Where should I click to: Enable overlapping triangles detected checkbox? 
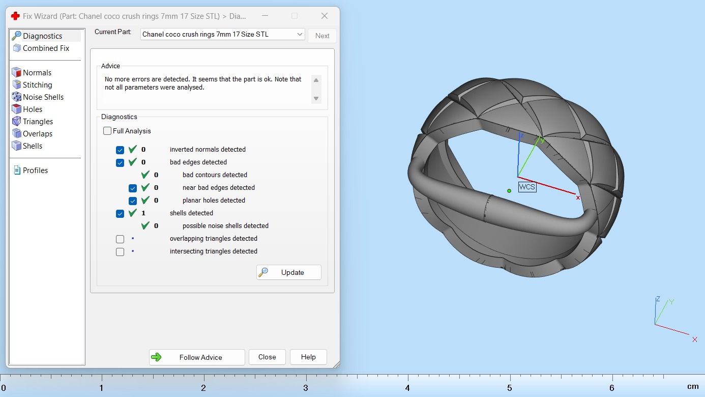point(120,239)
